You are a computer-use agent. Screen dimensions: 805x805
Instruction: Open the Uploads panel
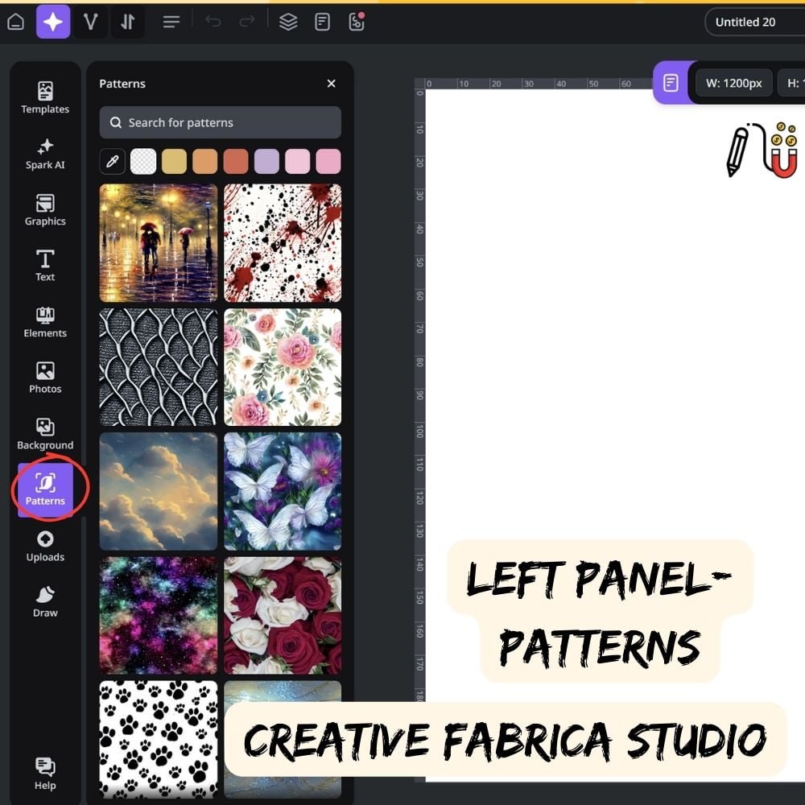pyautogui.click(x=44, y=546)
